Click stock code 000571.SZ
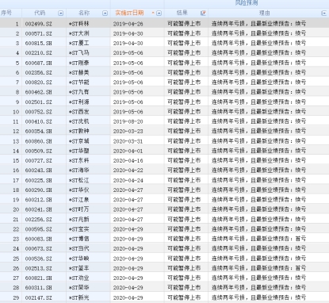Image resolution: width=329 pixels, height=303 pixels. [x=39, y=33]
